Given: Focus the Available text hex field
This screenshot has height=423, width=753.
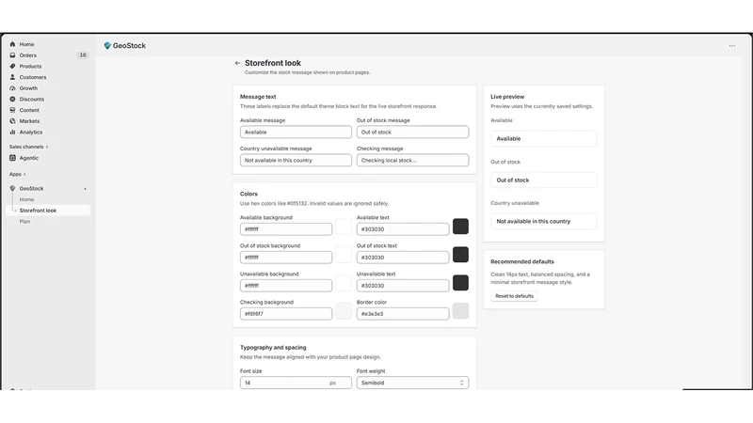Looking at the screenshot, I should [403, 229].
